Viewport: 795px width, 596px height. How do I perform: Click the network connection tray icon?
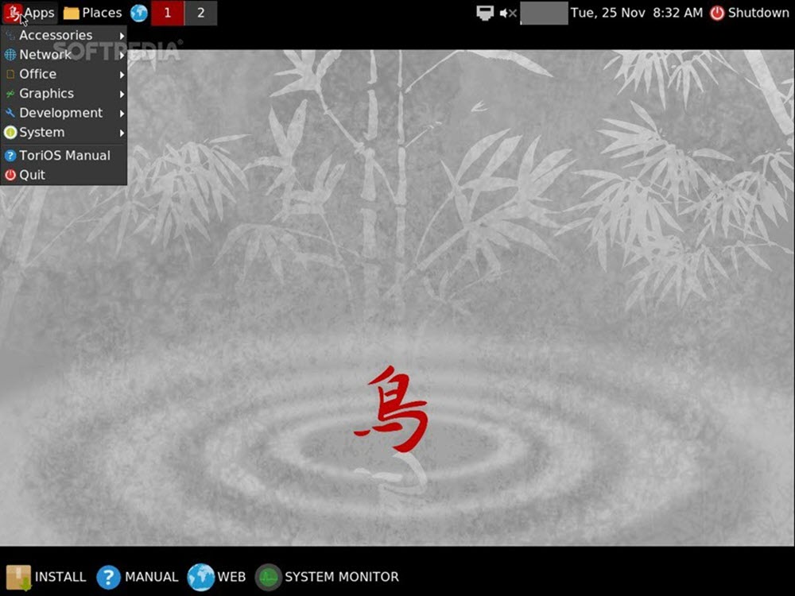pyautogui.click(x=485, y=13)
